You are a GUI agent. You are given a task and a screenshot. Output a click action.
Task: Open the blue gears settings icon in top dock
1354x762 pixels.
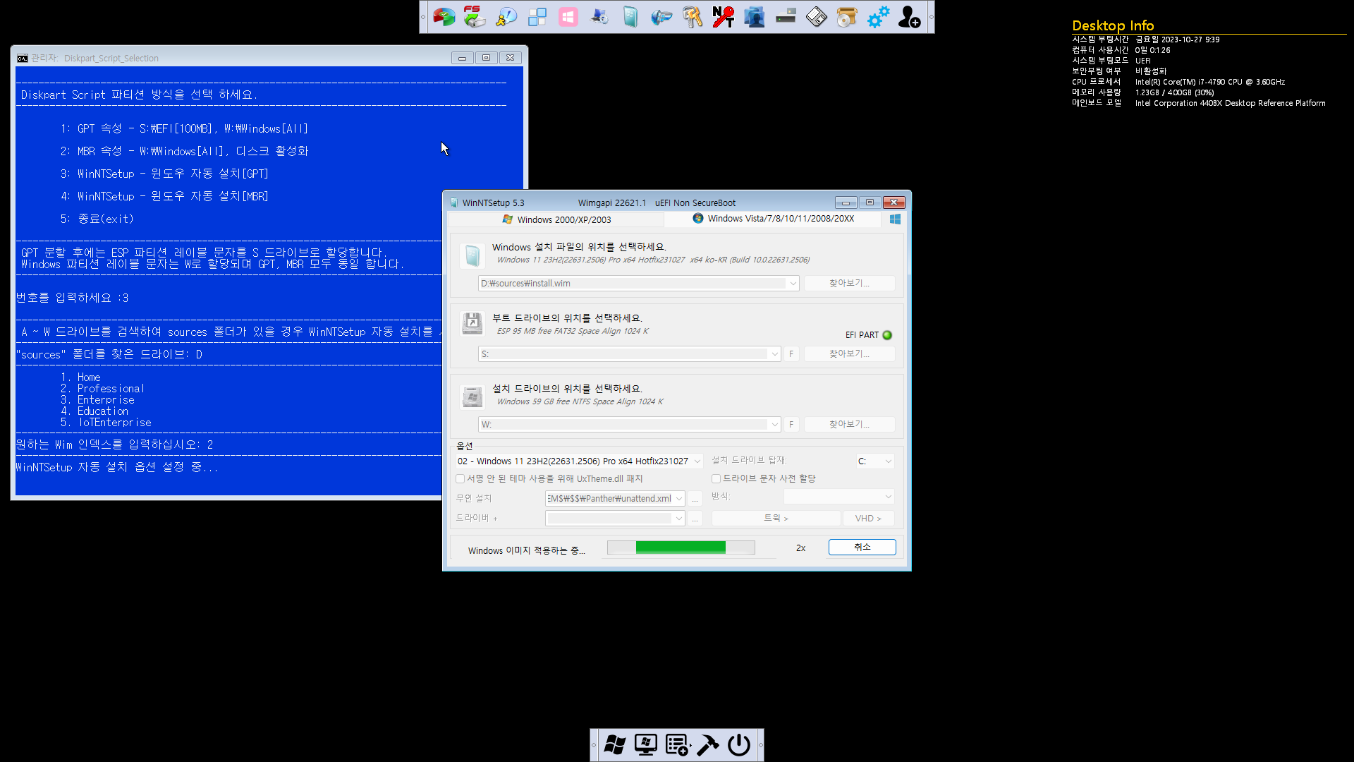[879, 16]
